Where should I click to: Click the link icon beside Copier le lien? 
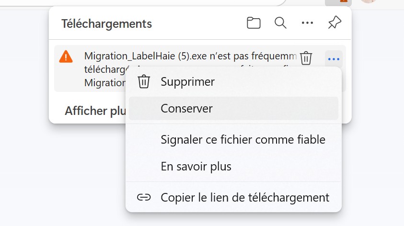144,197
